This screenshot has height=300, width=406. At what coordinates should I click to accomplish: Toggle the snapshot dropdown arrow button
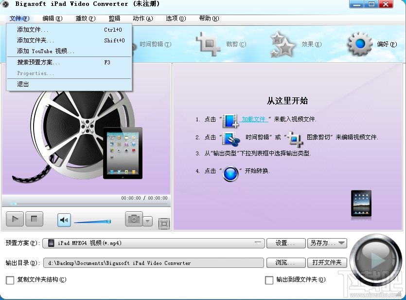tap(147, 220)
